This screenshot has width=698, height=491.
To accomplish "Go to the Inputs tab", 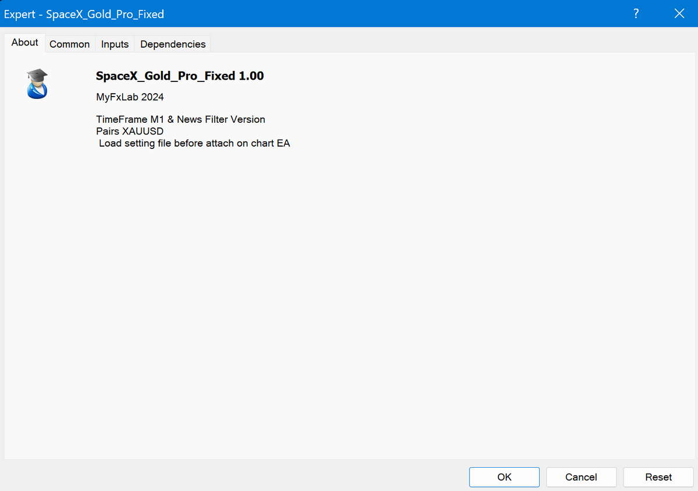I will click(x=115, y=44).
